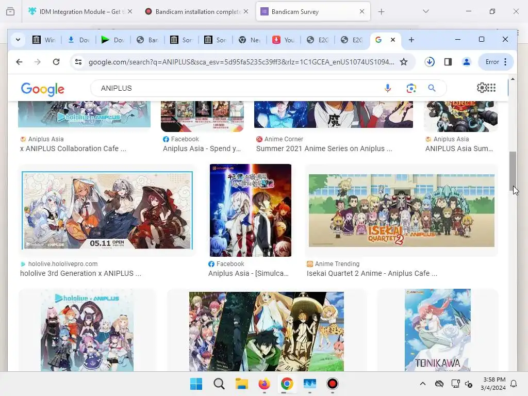The width and height of the screenshot is (528, 396).
Task: Open a new tab in Chrome
Action: coord(411,40)
